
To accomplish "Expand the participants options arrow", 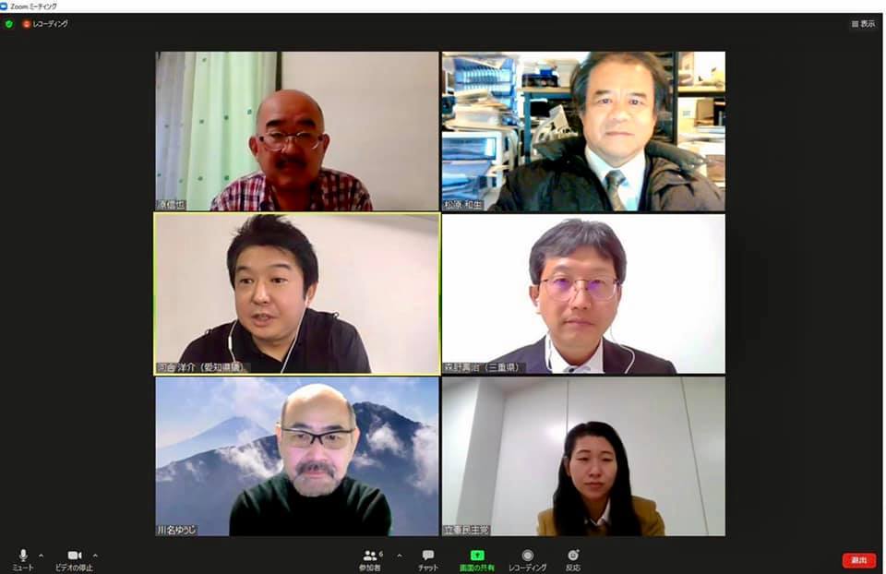I will click(400, 556).
